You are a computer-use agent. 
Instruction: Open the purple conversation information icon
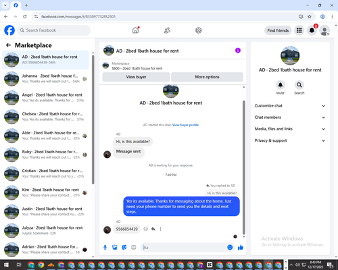click(x=238, y=51)
